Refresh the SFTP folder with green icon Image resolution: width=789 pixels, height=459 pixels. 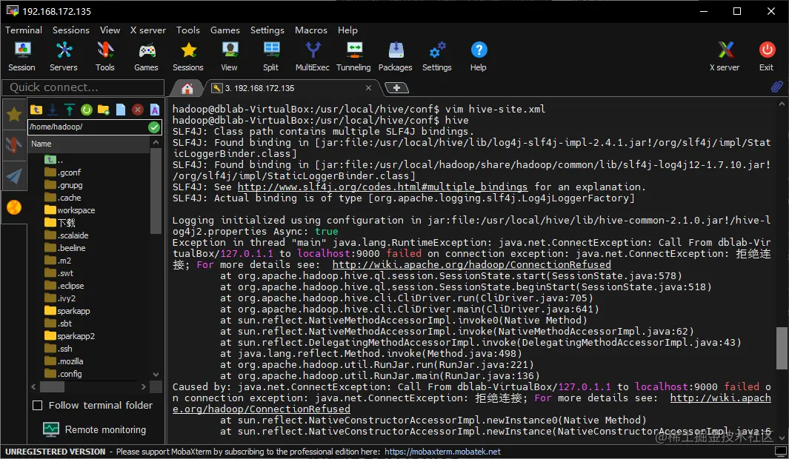pos(87,110)
